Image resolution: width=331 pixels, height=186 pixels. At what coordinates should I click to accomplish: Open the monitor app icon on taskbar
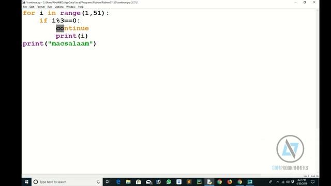(250, 182)
